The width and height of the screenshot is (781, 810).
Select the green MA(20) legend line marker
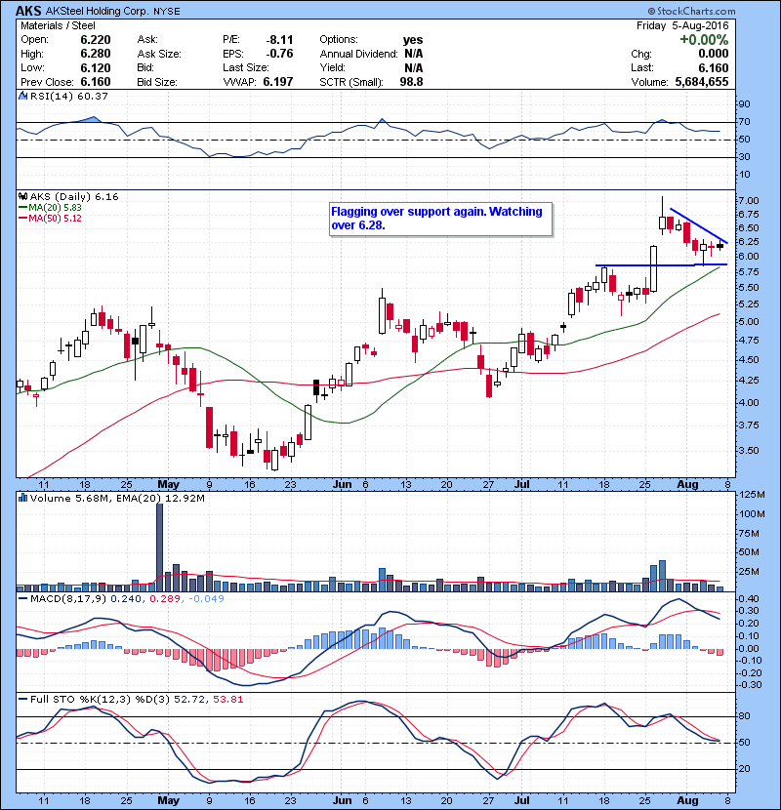click(x=22, y=208)
